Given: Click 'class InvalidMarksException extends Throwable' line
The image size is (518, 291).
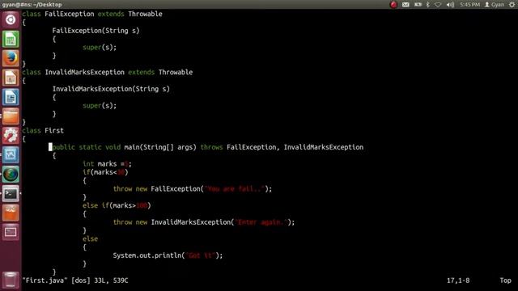Looking at the screenshot, I should tap(108, 72).
